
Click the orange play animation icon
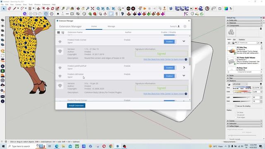(x=145, y=8)
